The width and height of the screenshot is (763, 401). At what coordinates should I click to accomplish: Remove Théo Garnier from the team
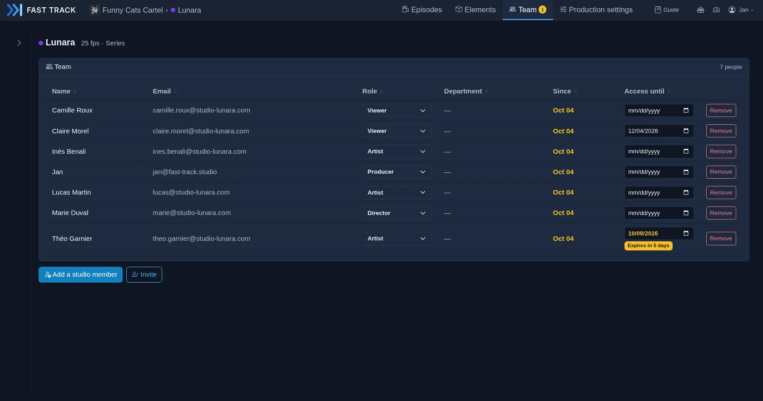click(x=721, y=239)
